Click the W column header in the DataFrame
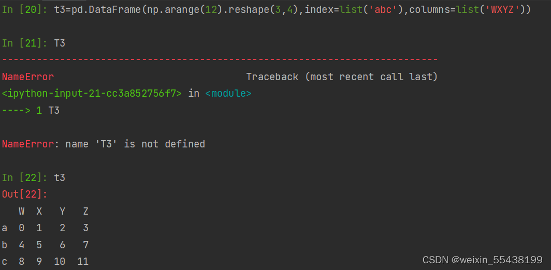The image size is (551, 270). click(22, 212)
